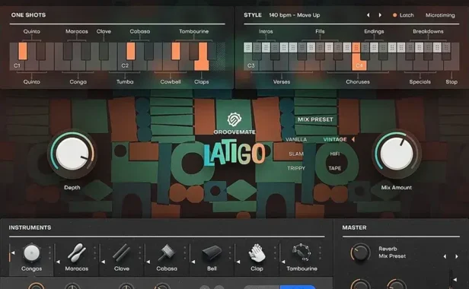Click the first pattern pad above C3
Screen dimensions: 469x289
click(x=247, y=47)
